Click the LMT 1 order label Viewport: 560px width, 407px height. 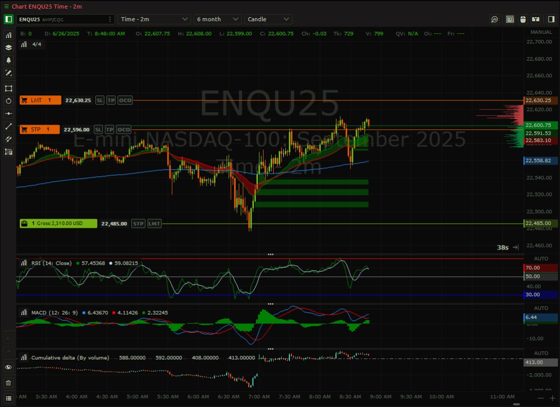[40, 100]
